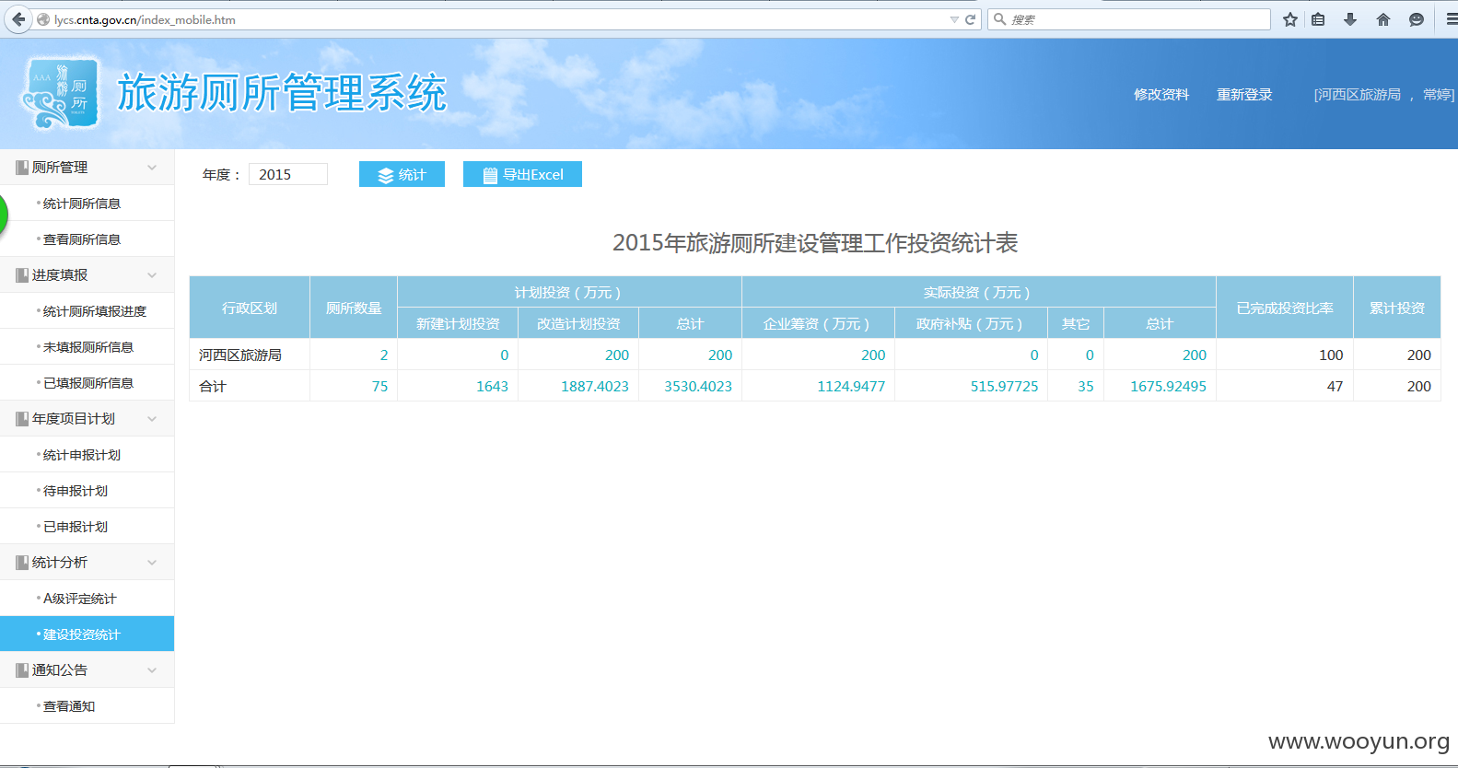Collapse the 厕所管理 section
Viewport: 1458px width, 768px height.
[x=152, y=167]
